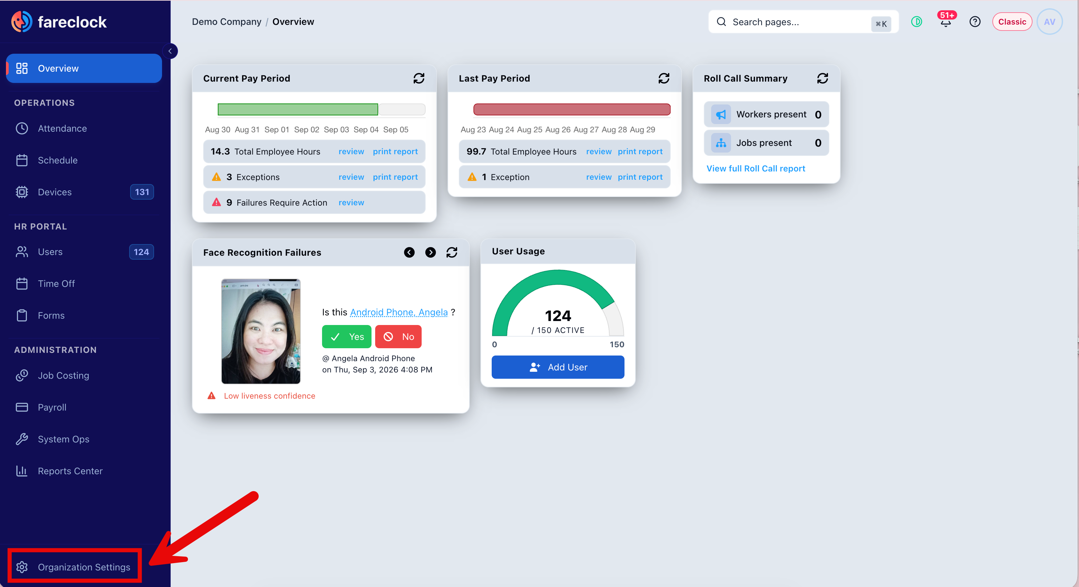Click the Add User button
This screenshot has width=1079, height=587.
[x=558, y=367]
